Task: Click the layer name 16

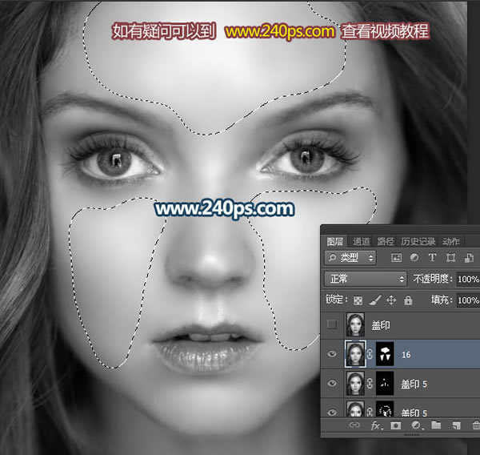Action: [406, 355]
